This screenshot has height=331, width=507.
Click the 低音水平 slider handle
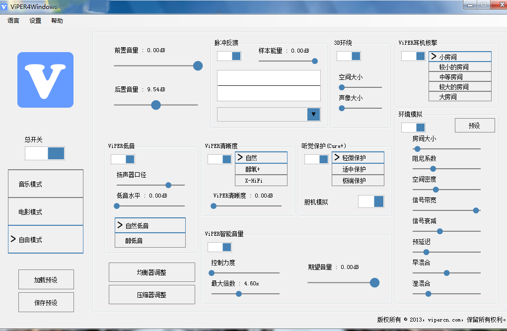(x=117, y=206)
